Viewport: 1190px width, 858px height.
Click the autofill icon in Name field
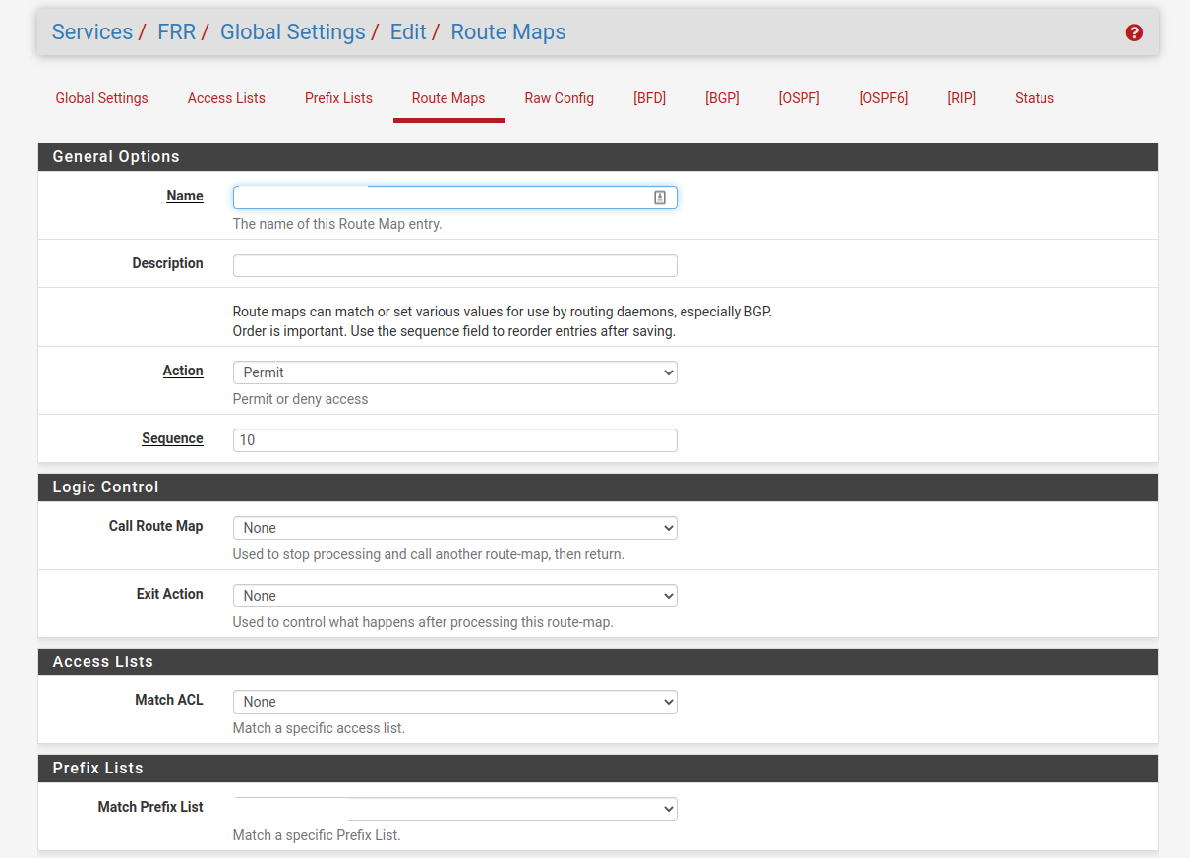coord(660,198)
